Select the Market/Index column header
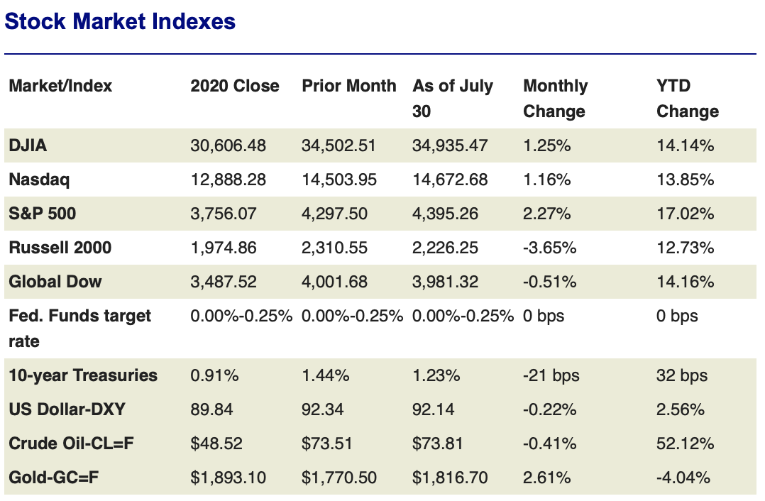 [60, 86]
